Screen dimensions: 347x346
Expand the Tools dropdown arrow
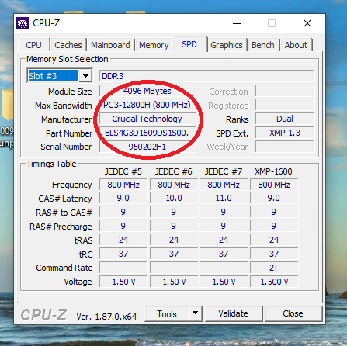click(196, 313)
